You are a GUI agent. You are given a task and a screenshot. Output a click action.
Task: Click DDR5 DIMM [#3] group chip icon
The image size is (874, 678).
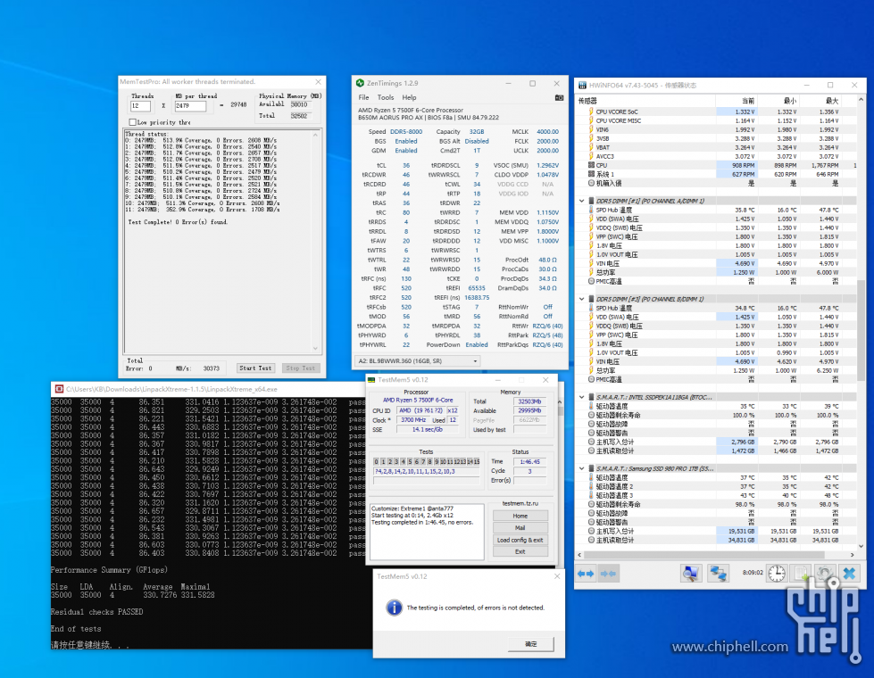591,299
